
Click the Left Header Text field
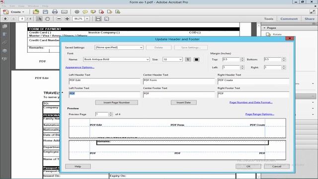click(x=104, y=81)
